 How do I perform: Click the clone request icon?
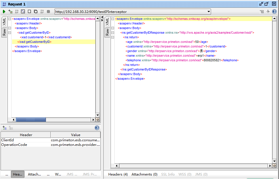pos(36,12)
